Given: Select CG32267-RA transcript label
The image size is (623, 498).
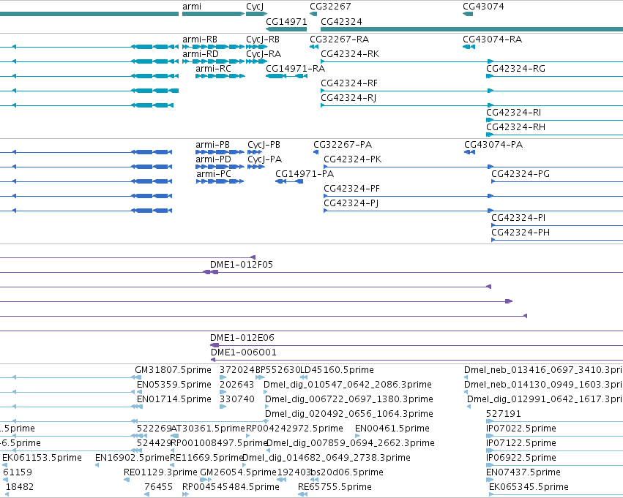Looking at the screenshot, I should click(x=339, y=39).
